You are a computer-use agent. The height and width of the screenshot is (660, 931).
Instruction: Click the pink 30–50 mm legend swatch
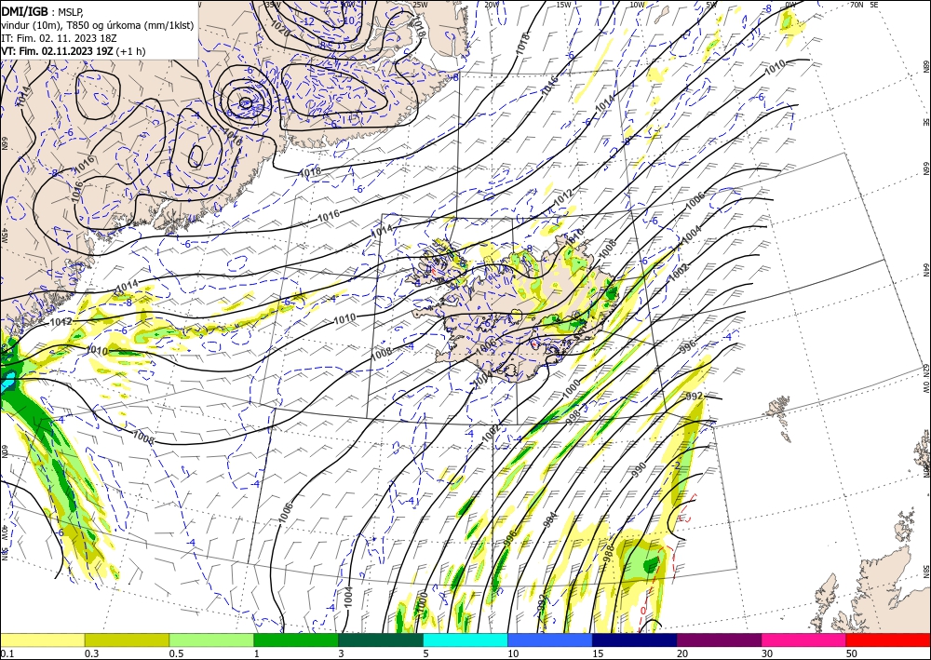pos(804,640)
